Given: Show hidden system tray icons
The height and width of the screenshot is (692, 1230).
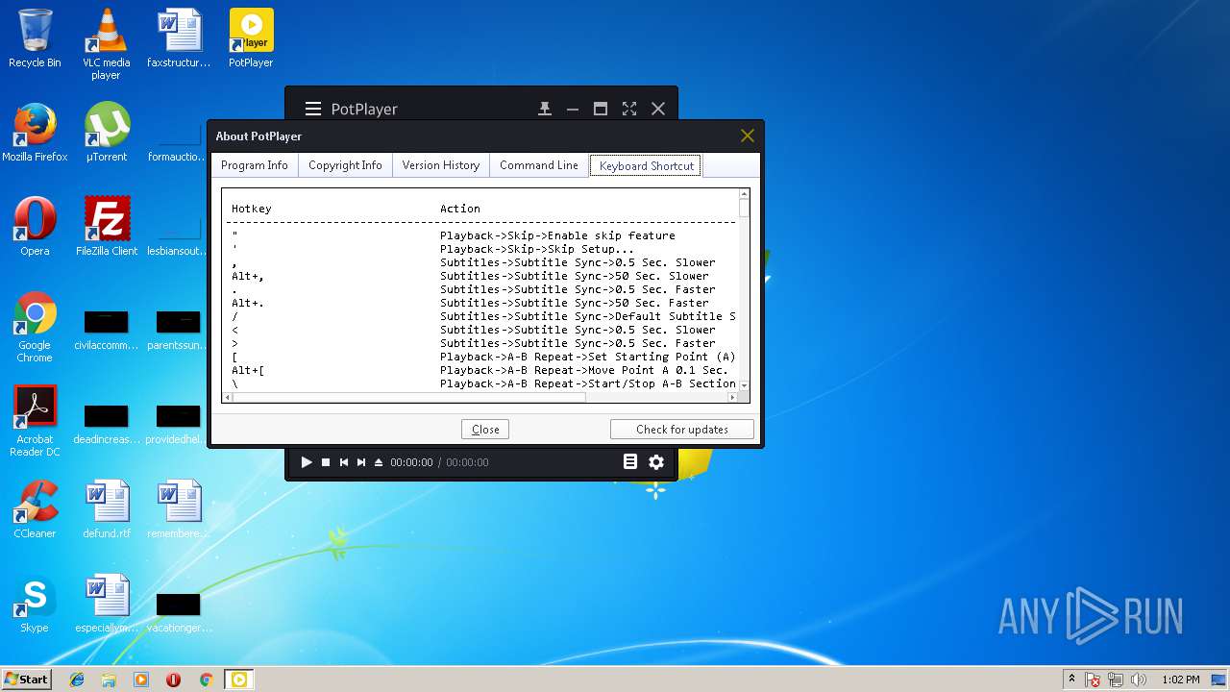Looking at the screenshot, I should (x=1071, y=680).
